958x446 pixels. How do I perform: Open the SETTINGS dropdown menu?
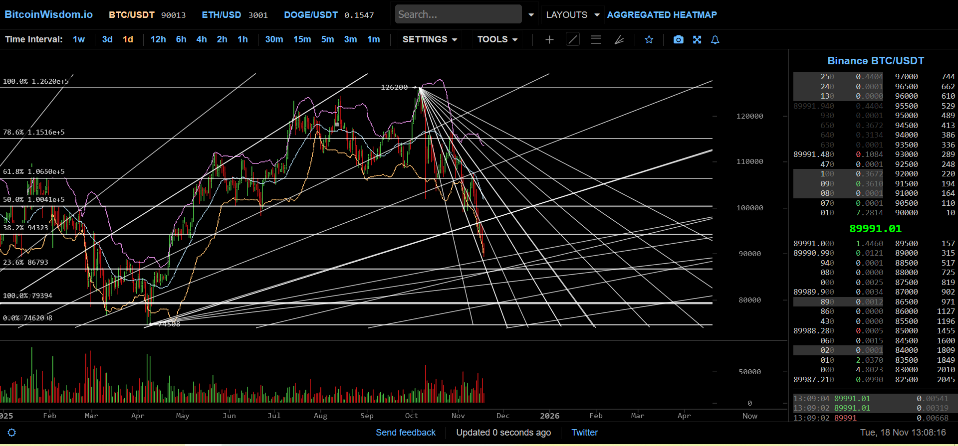click(x=430, y=39)
